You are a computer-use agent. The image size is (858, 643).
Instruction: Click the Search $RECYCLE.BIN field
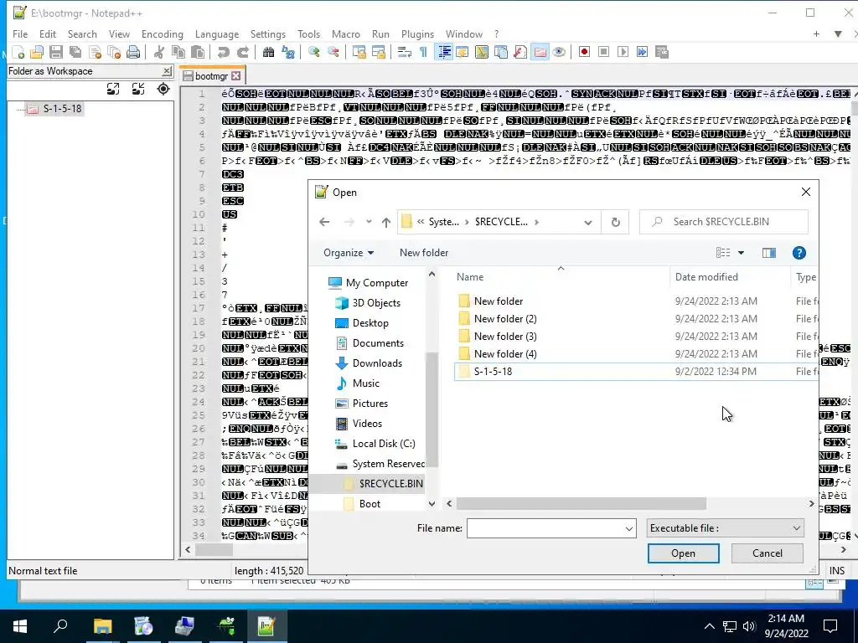point(723,222)
